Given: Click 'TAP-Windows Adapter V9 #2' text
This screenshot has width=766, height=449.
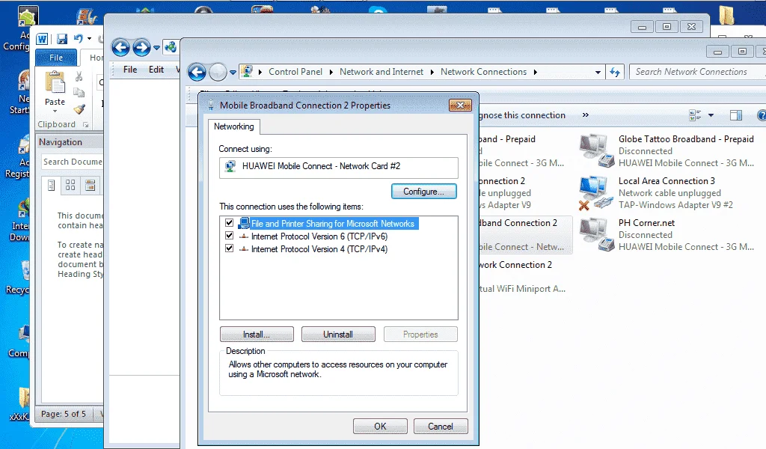Looking at the screenshot, I should tap(675, 205).
